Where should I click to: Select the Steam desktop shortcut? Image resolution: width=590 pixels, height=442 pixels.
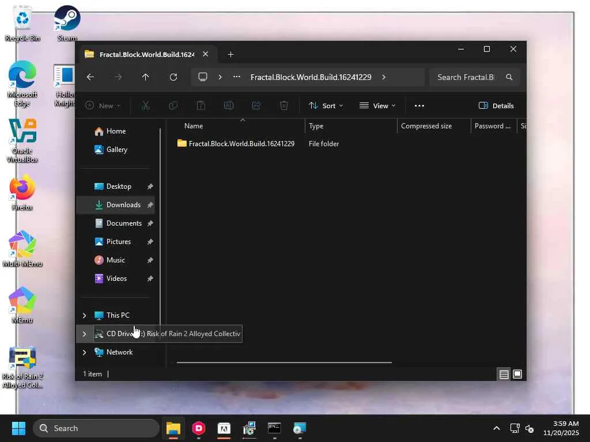[67, 23]
